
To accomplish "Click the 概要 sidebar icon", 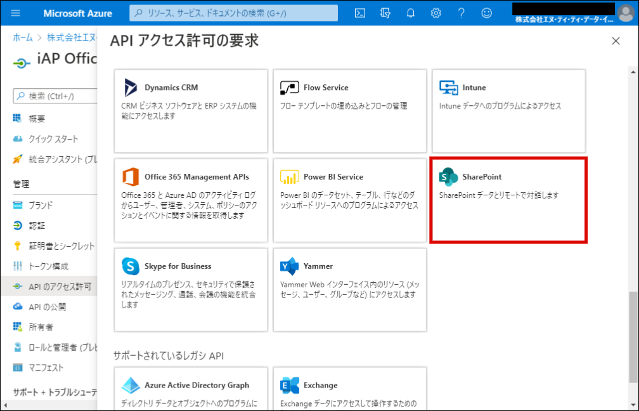I will [17, 118].
